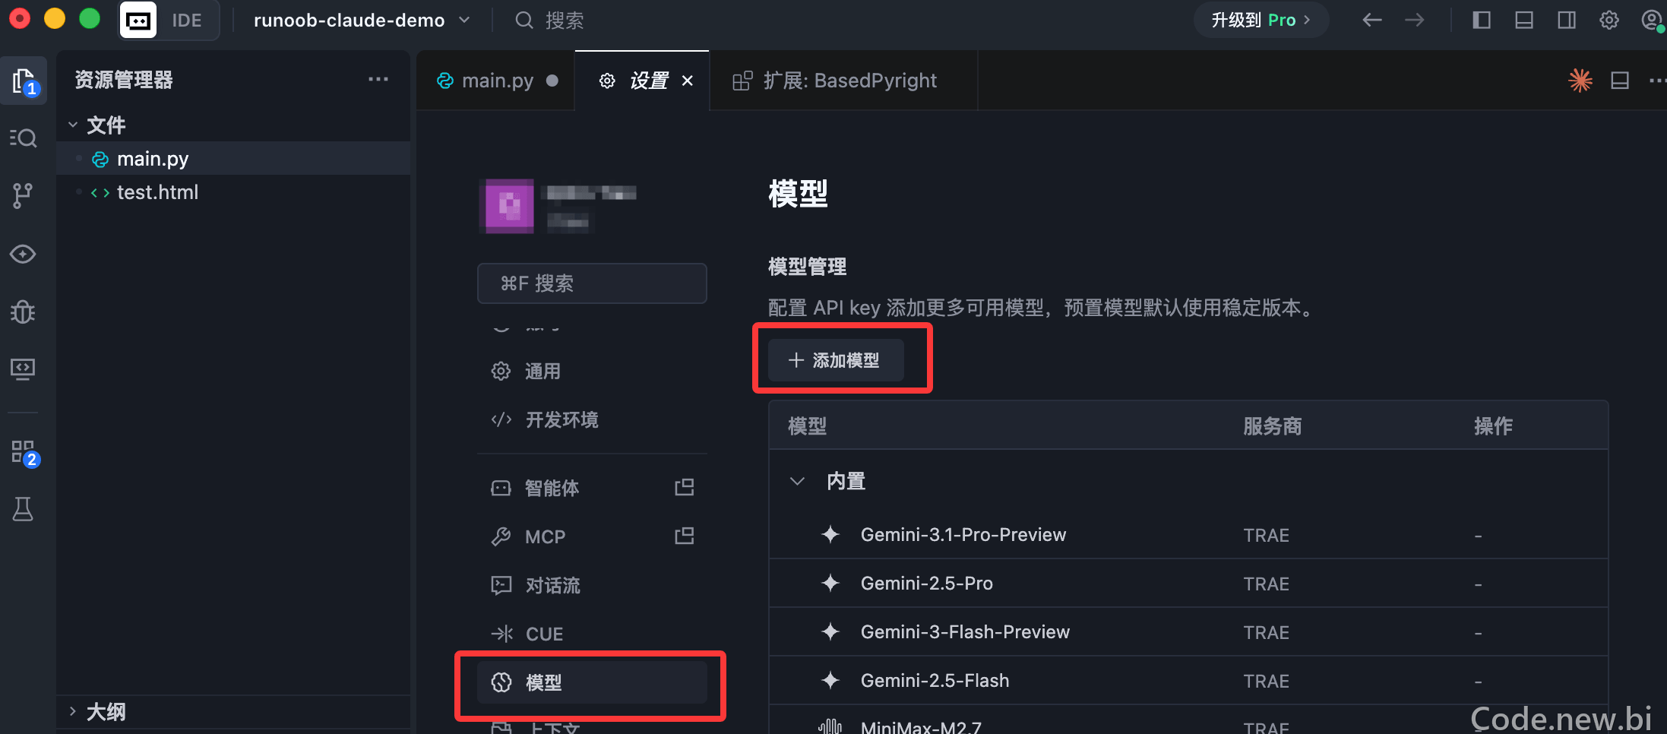
Task: Click the ⌘F 搜索 settings search field
Action: pos(592,283)
